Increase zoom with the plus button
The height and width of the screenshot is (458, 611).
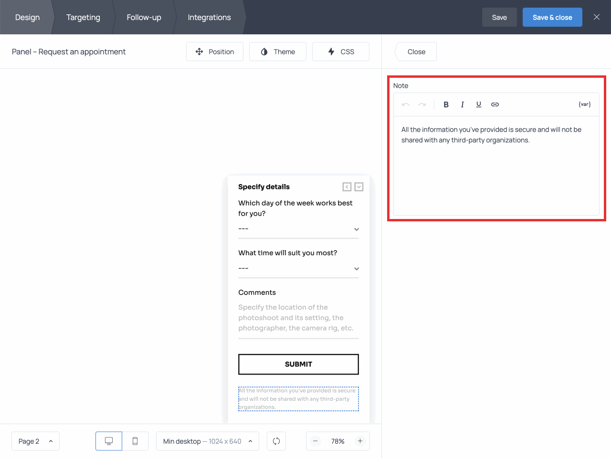coord(360,441)
